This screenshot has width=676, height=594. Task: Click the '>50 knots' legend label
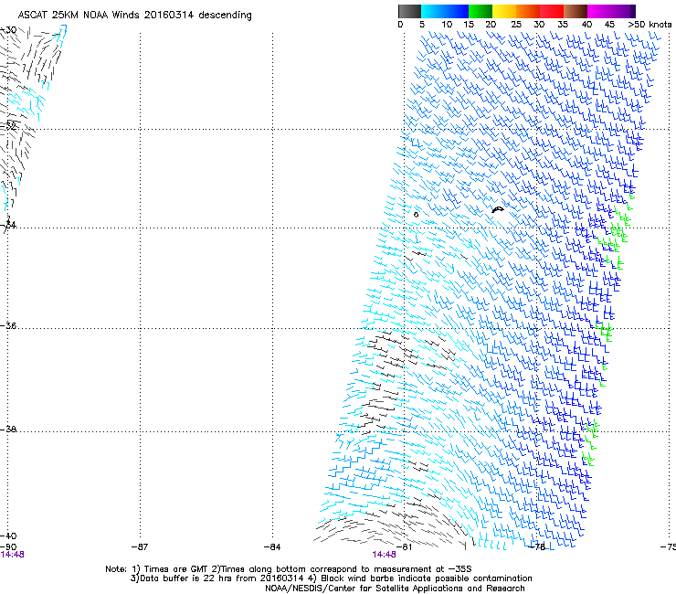tap(650, 25)
